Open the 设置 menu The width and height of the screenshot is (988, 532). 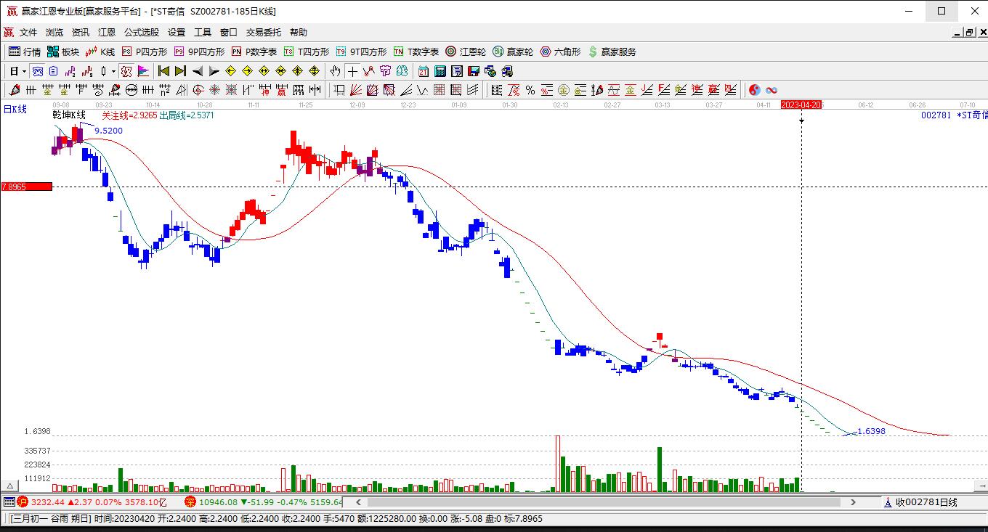click(x=177, y=33)
